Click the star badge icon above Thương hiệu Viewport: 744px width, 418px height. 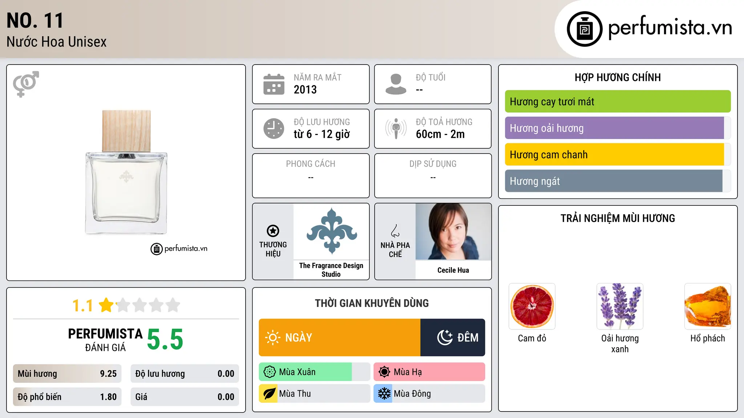click(x=273, y=231)
